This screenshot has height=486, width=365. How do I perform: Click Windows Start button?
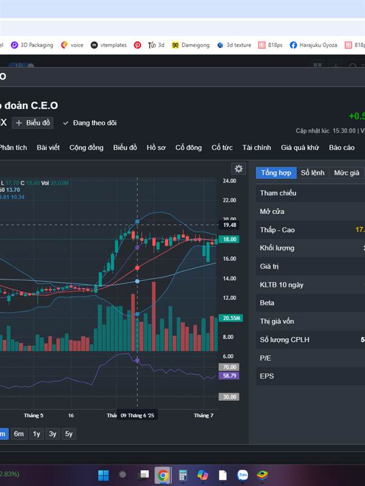(103, 475)
